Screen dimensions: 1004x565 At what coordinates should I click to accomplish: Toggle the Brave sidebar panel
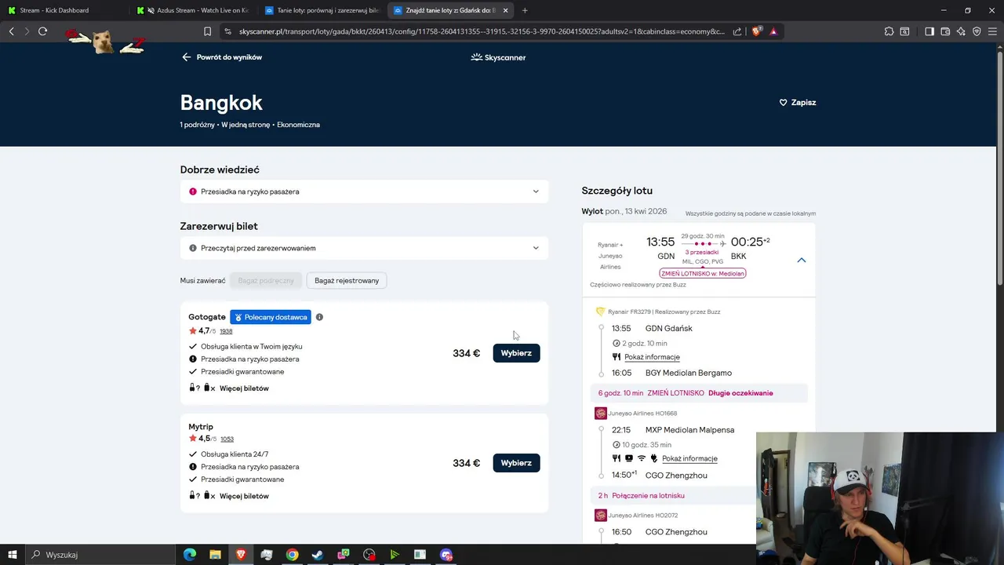pos(929,31)
